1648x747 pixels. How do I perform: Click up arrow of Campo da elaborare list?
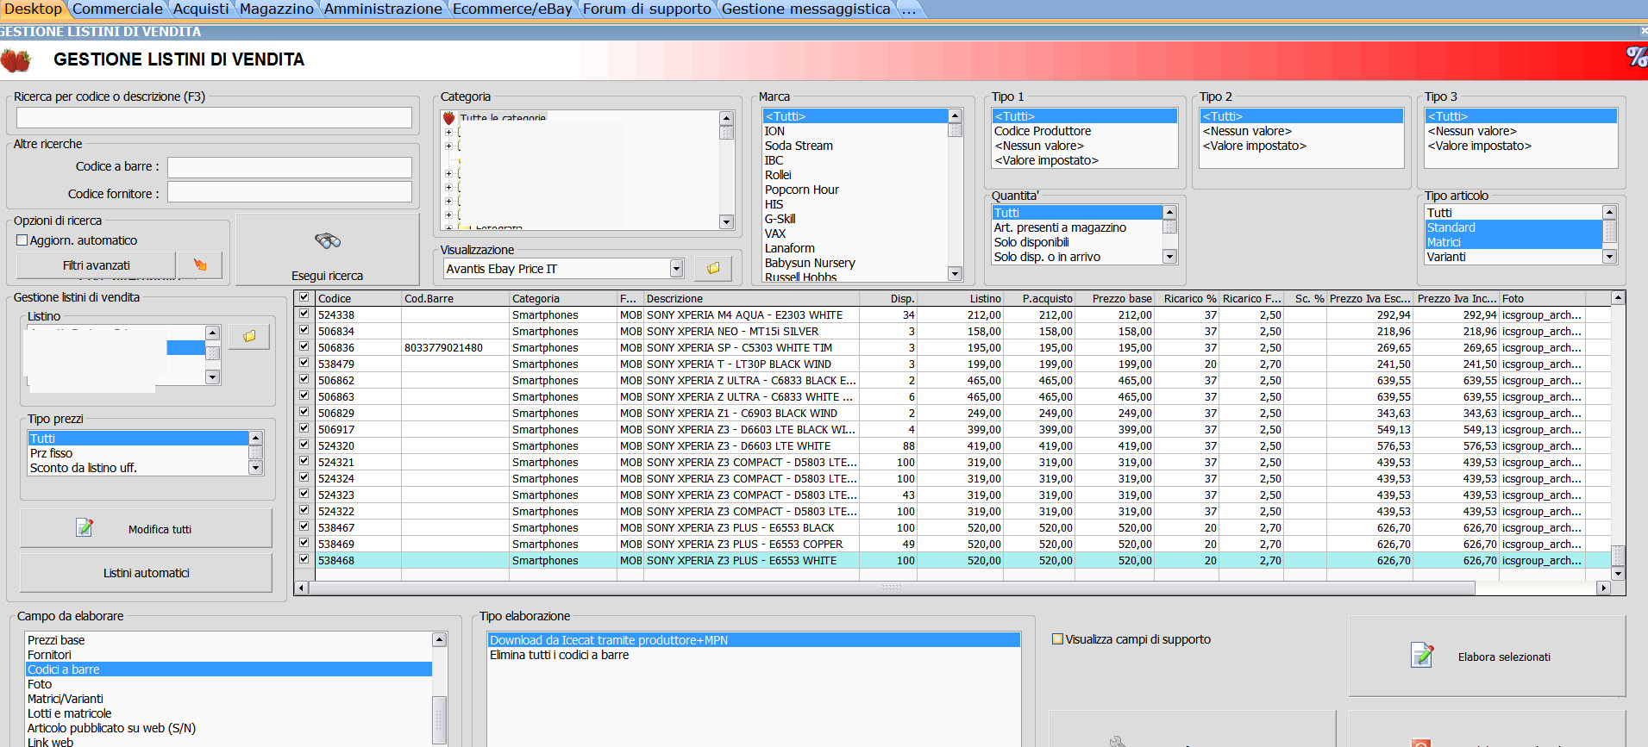click(x=439, y=639)
